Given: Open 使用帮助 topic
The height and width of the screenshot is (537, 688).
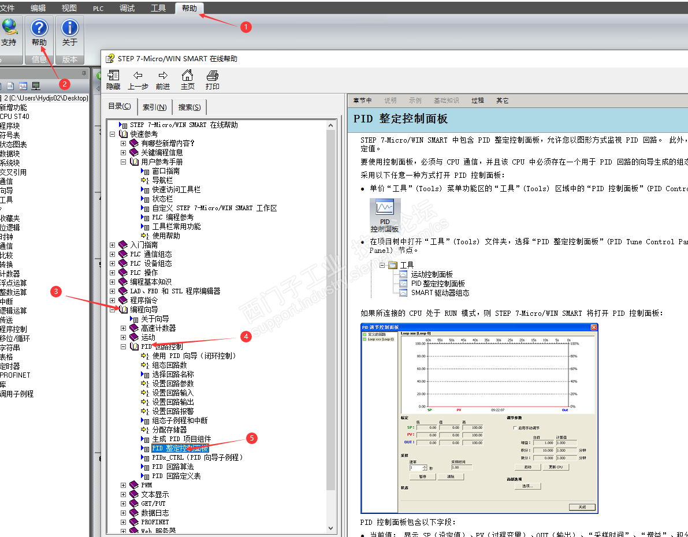Looking at the screenshot, I should tap(166, 236).
